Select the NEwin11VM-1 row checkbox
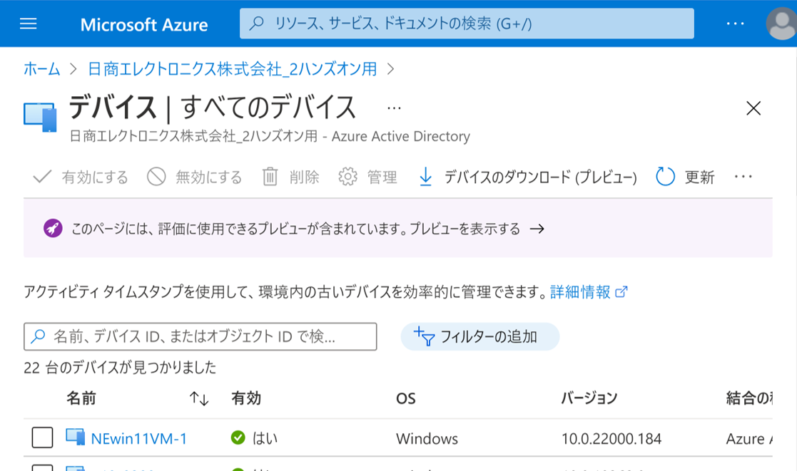This screenshot has width=797, height=471. click(x=42, y=438)
